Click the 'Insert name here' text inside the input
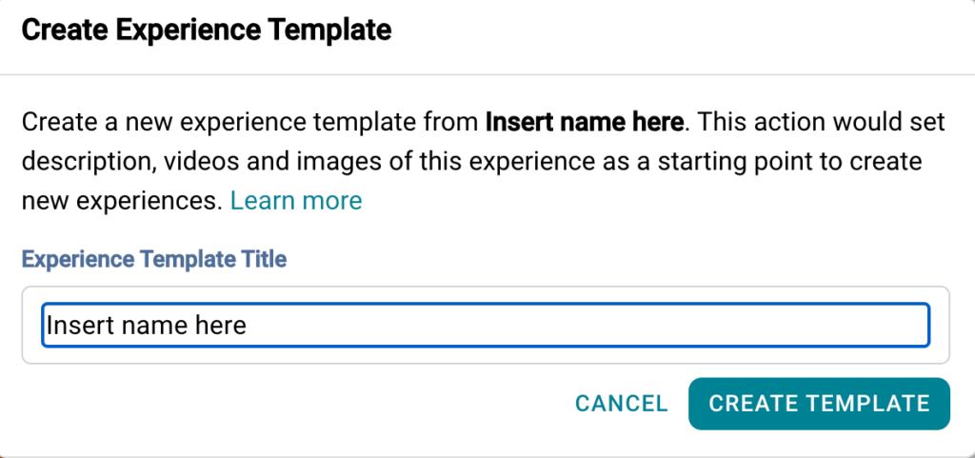975x458 pixels. pos(147,326)
